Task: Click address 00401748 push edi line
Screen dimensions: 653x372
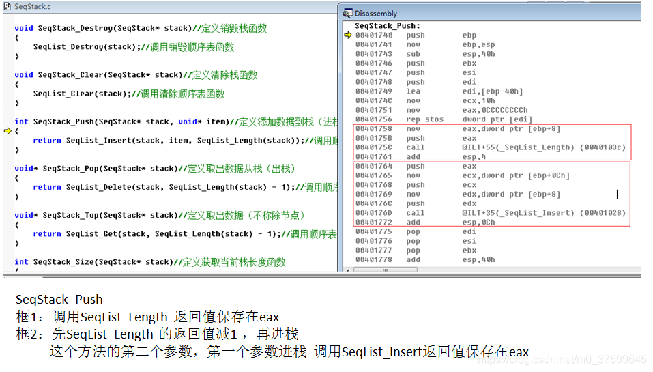Action: (416, 82)
